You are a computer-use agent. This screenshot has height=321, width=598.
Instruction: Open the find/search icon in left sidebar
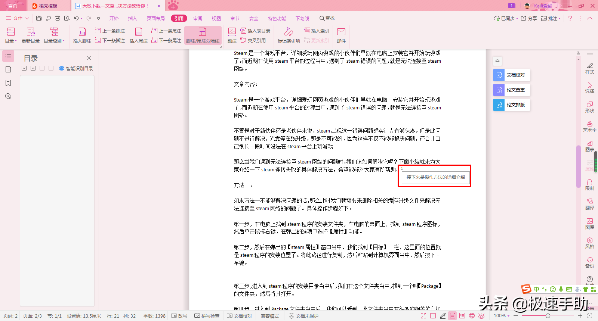[8, 96]
